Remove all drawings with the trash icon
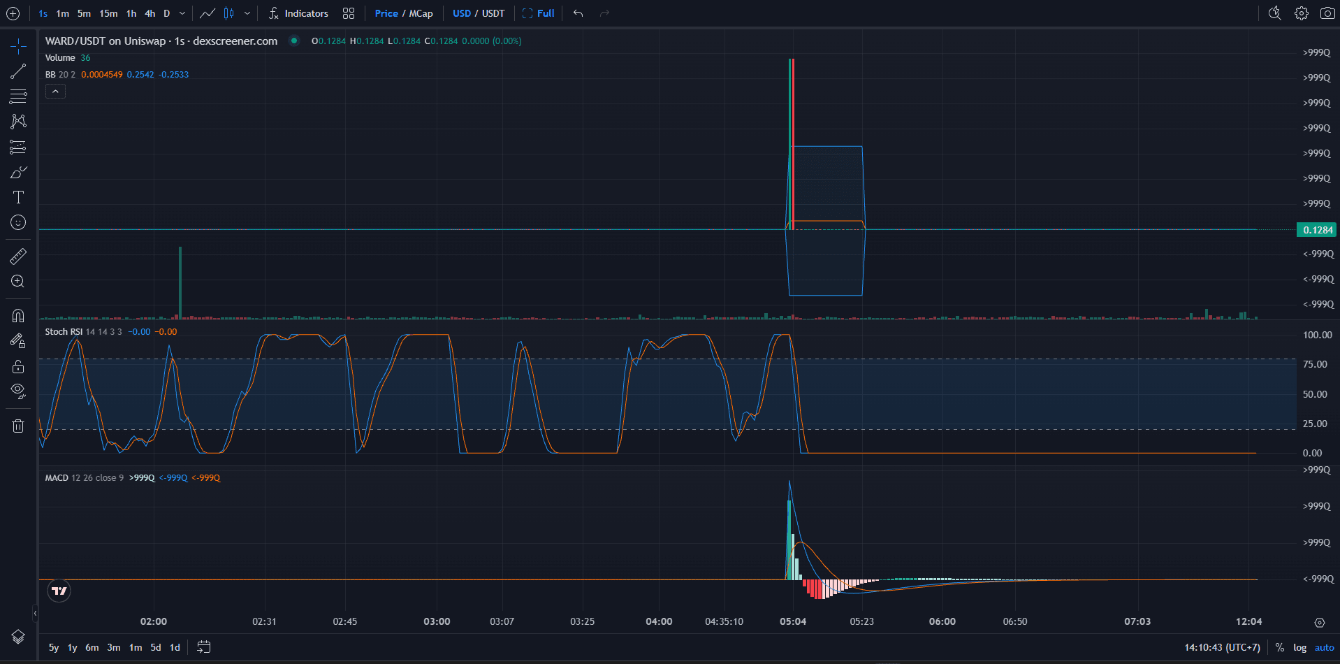 (18, 426)
